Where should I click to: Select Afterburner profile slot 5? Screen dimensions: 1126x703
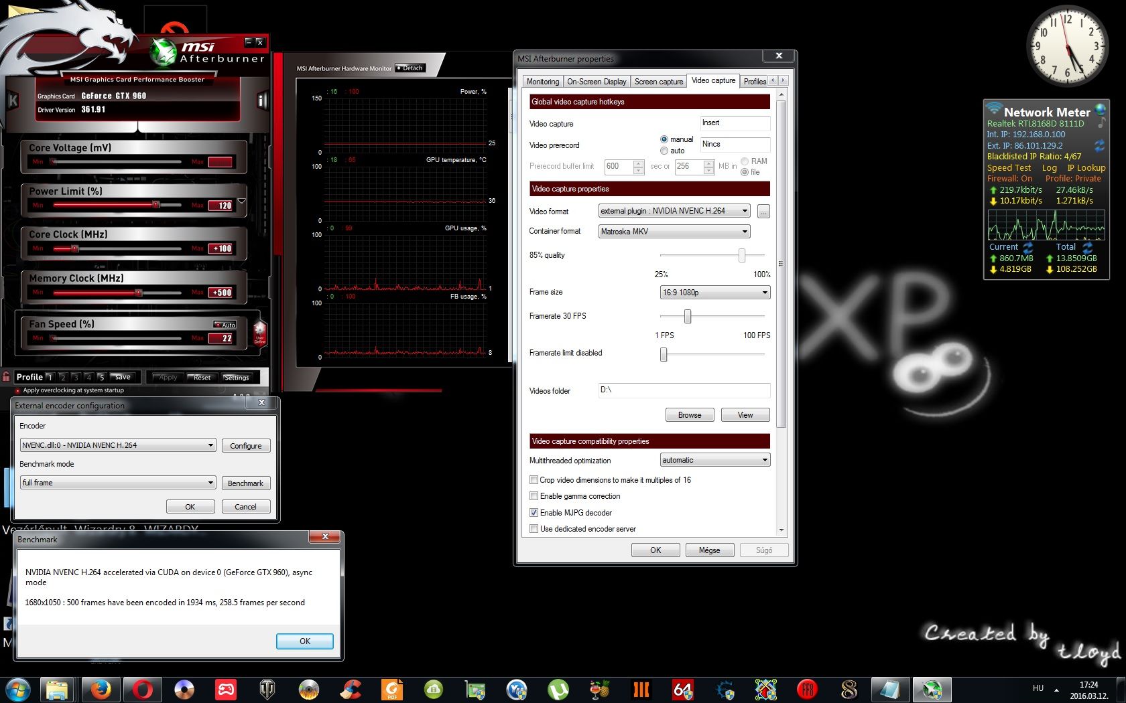[x=101, y=378]
